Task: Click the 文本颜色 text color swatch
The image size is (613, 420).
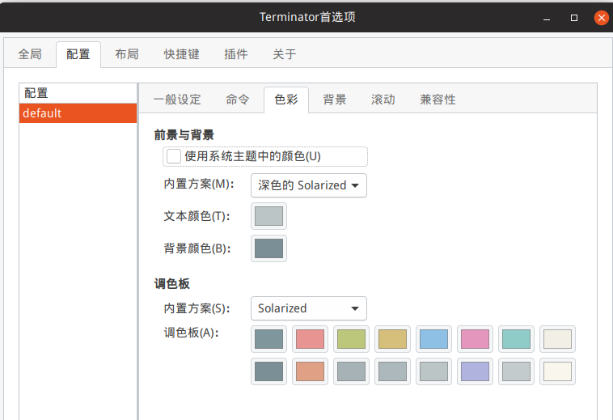Action: click(268, 216)
